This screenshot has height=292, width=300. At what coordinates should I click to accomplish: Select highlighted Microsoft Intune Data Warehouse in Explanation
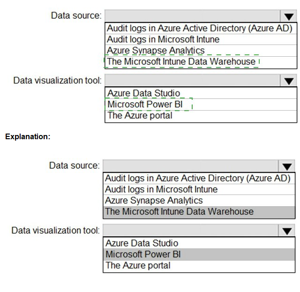[x=199, y=212]
